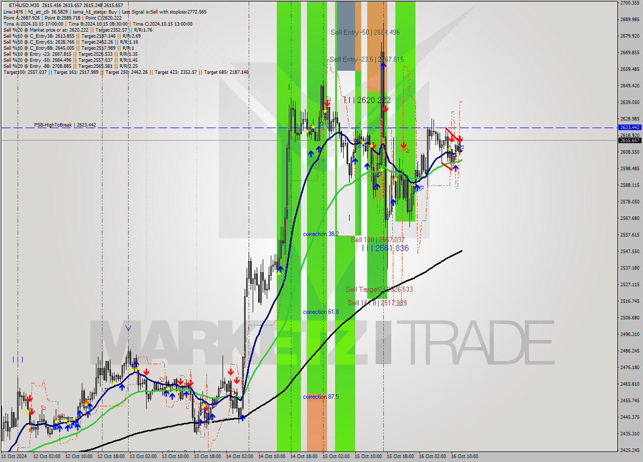Click 2527.115 on the price axis
Screen dimensions: 643x462
click(x=630, y=285)
